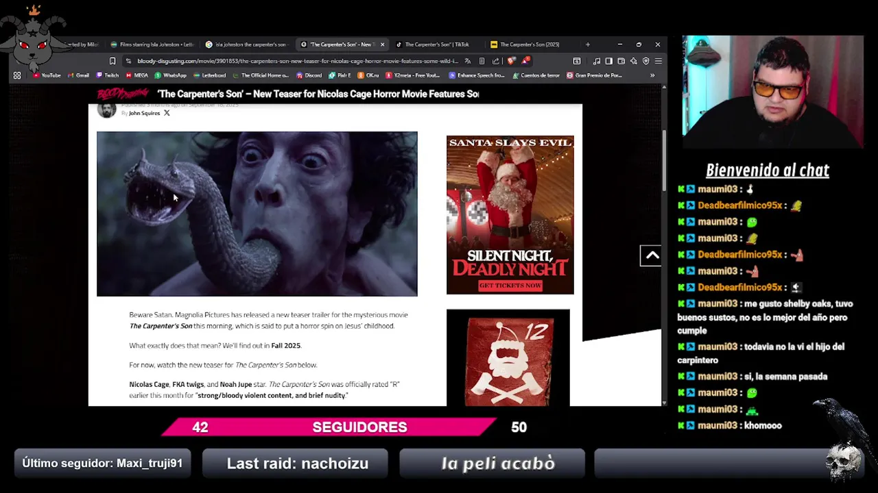Screen dimensions: 878x493
Task: Click the address bar URL field
Action: click(297, 61)
